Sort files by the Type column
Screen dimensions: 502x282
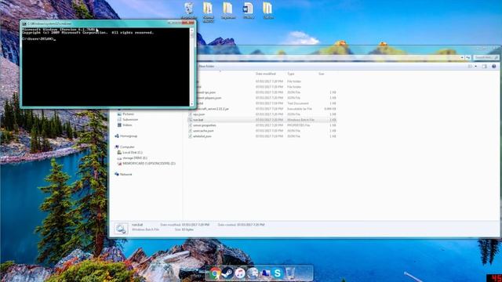290,74
